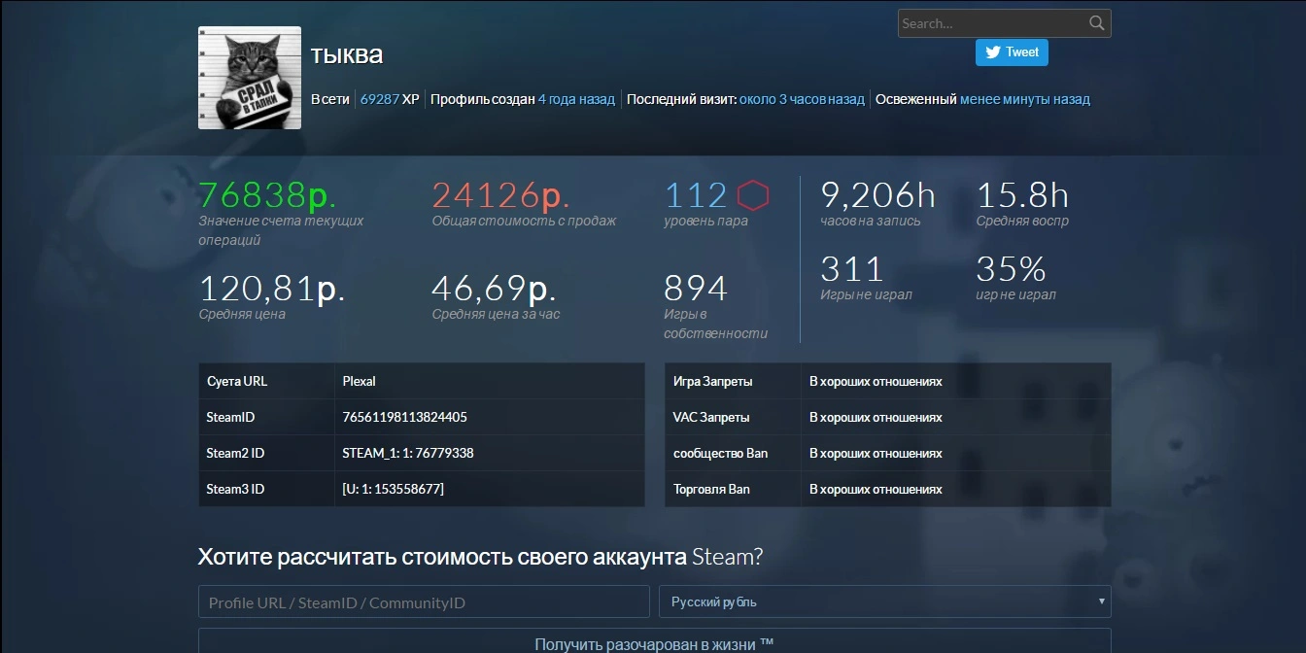
Task: Click the 35% not played value
Action: pyautogui.click(x=1011, y=268)
